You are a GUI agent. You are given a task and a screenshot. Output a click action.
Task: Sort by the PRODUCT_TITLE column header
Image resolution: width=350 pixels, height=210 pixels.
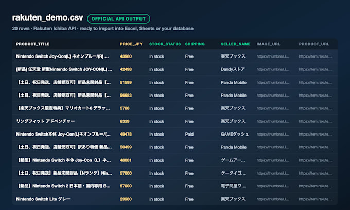click(33, 44)
